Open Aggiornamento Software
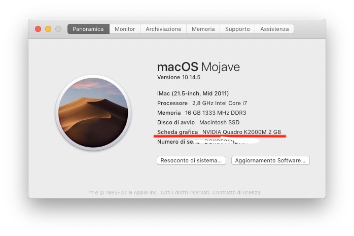 270,160
